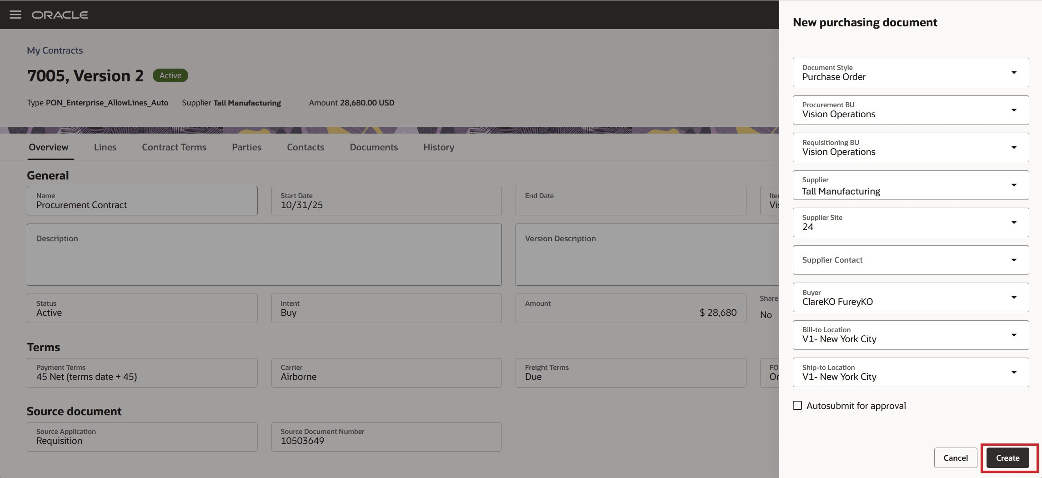Open the History tab

tap(438, 147)
